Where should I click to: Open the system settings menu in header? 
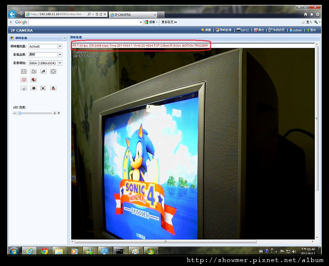[x=276, y=30]
